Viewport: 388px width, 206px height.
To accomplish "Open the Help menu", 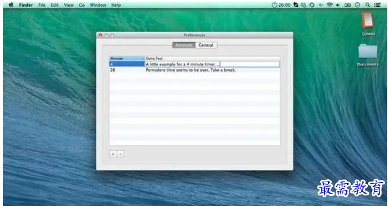I will 116,5.
